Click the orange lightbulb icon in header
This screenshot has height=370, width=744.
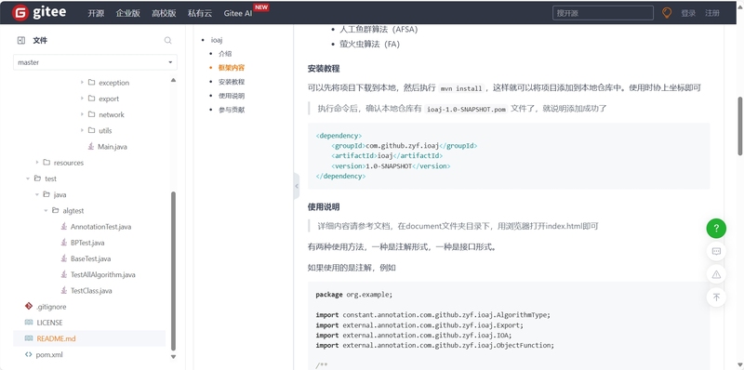[x=667, y=13]
